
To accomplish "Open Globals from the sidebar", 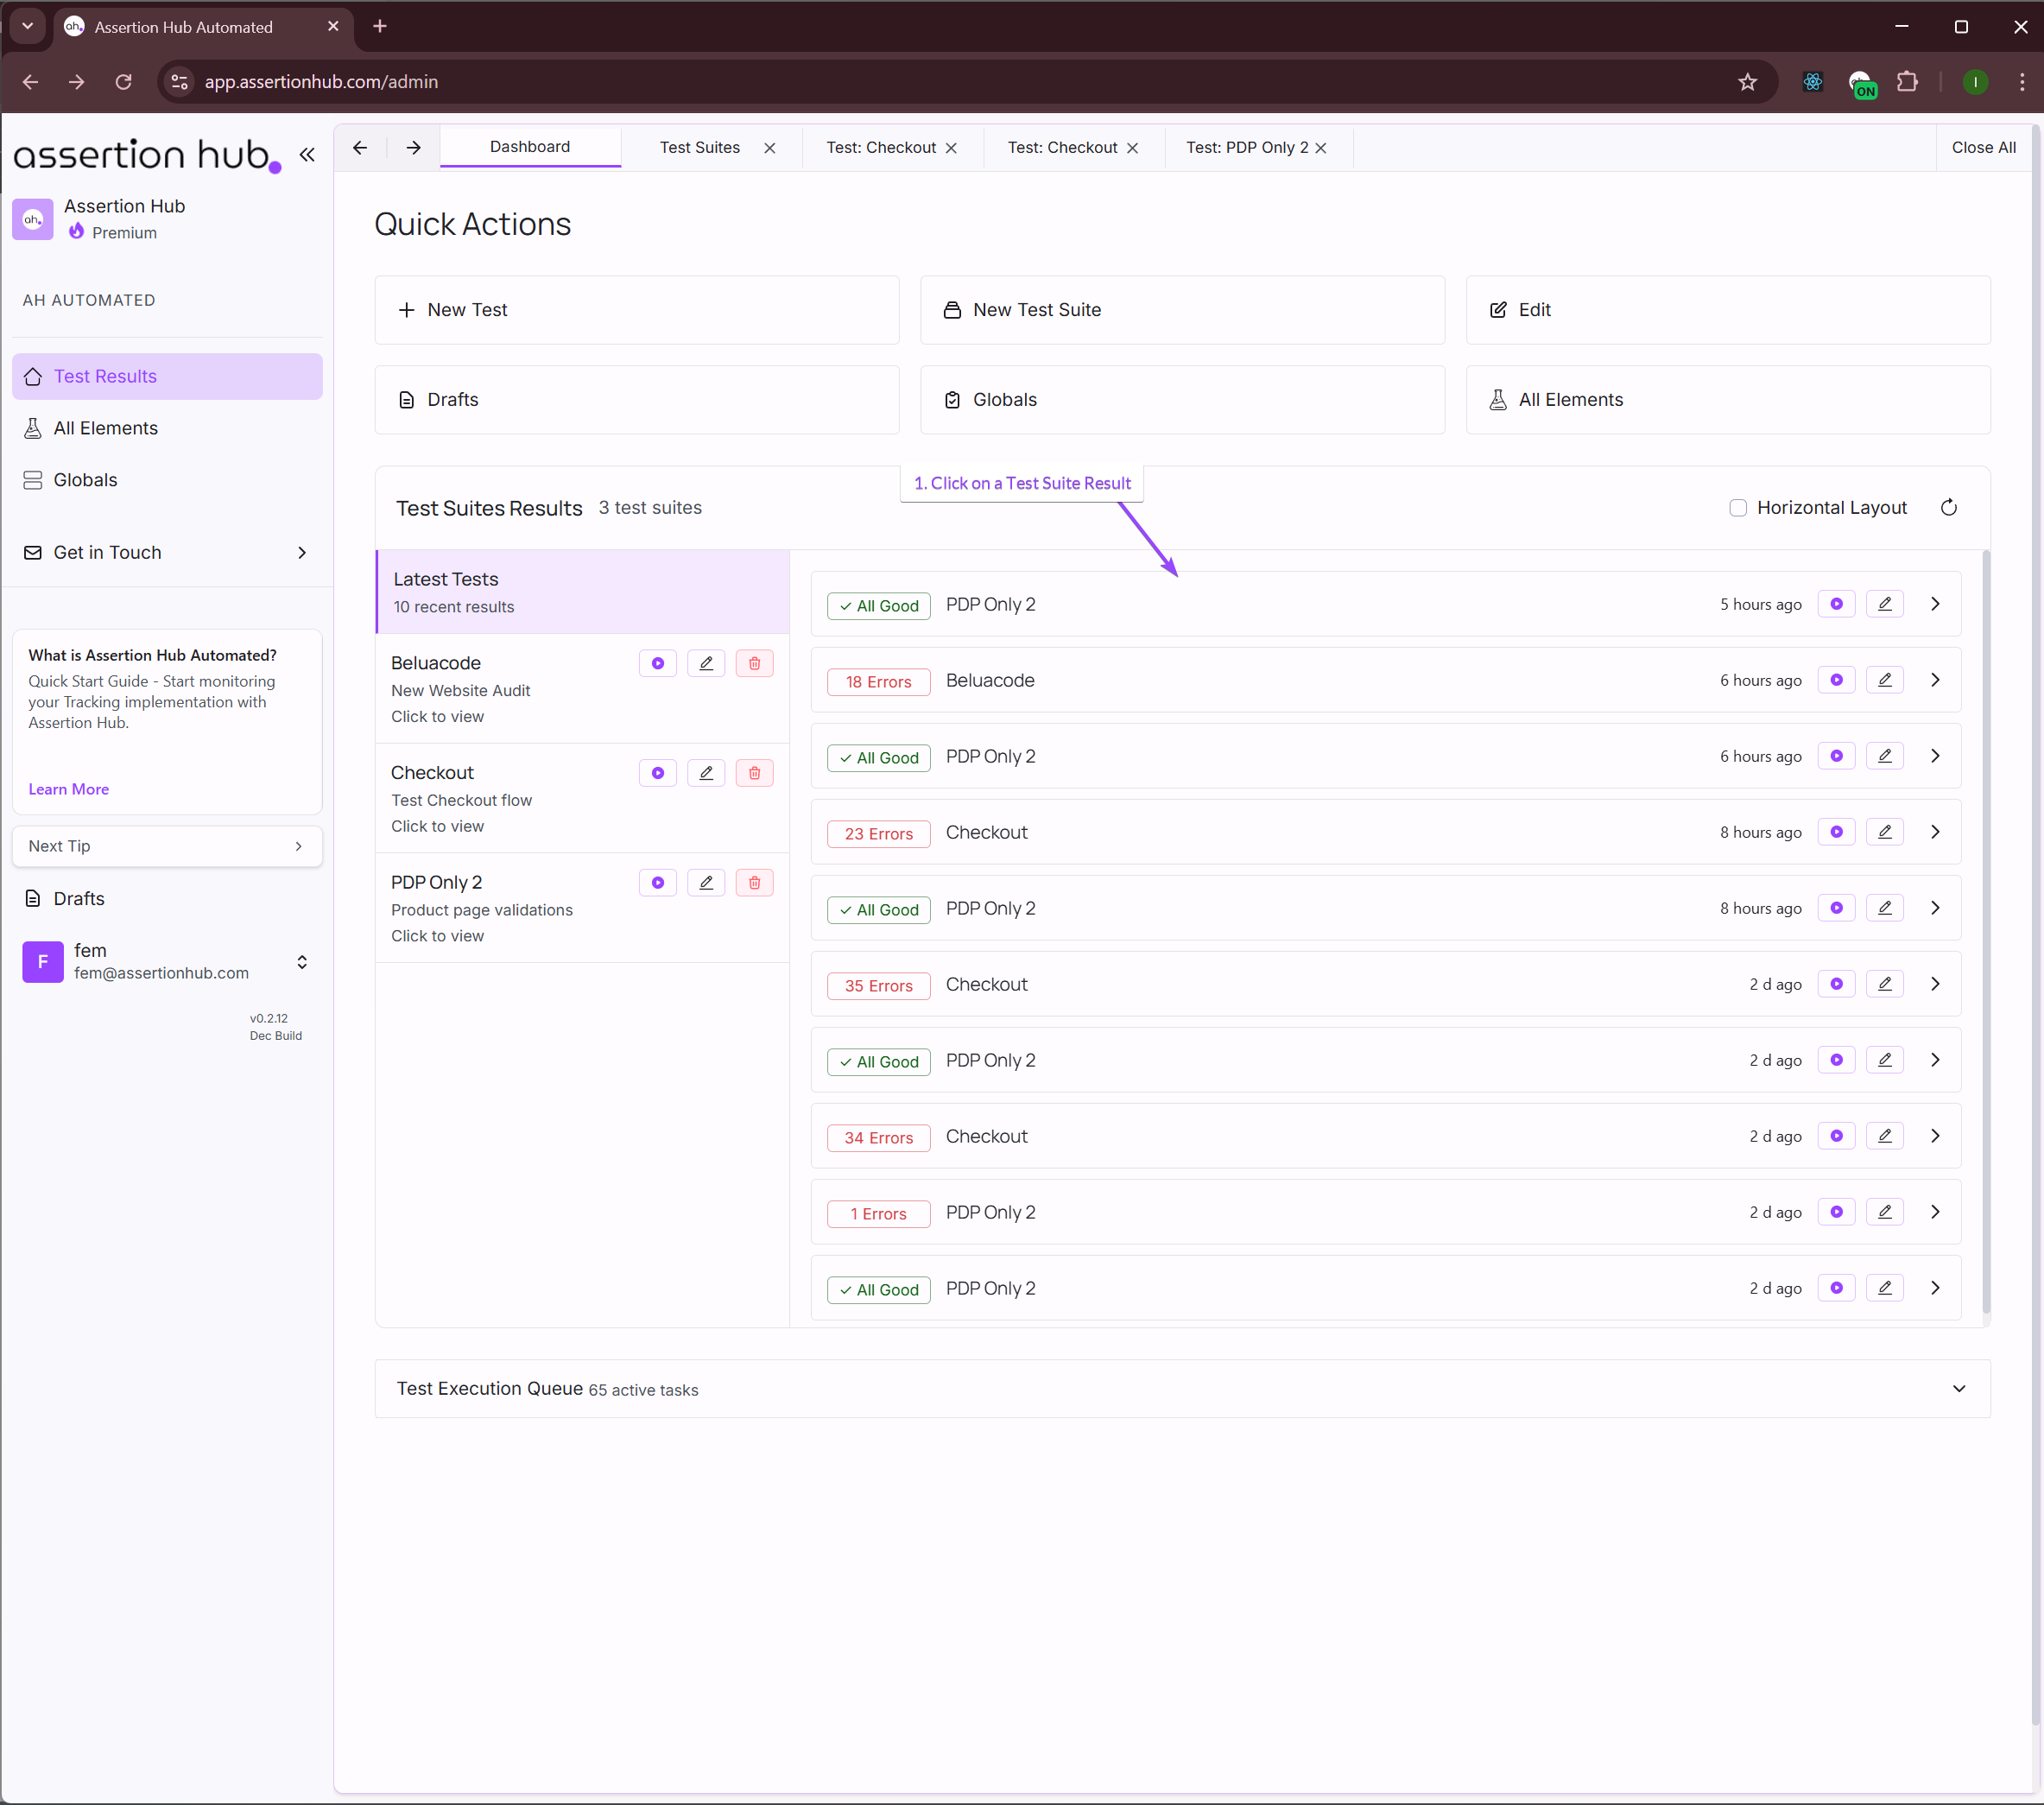I will [85, 479].
